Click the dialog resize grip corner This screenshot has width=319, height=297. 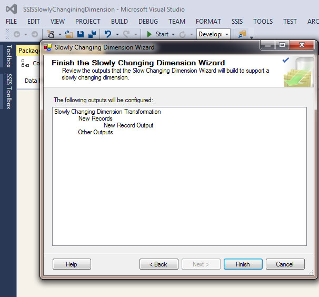pos(311,272)
